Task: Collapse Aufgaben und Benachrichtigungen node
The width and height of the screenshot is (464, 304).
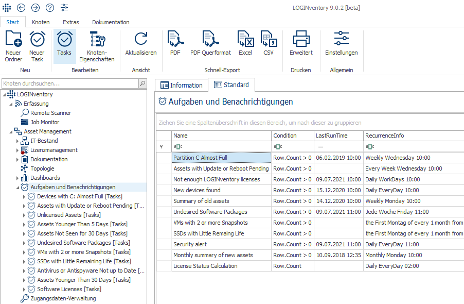Action: coord(17,188)
